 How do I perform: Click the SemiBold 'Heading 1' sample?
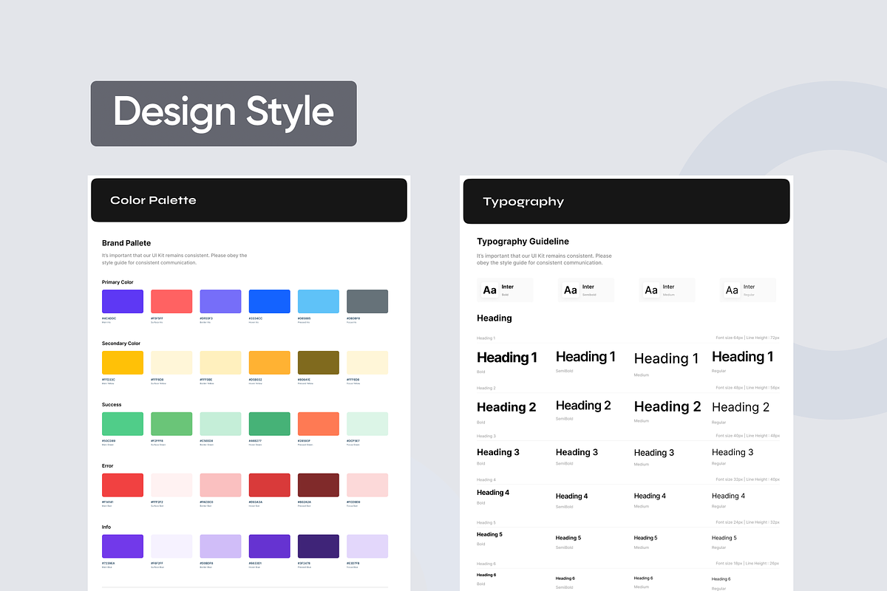(x=586, y=357)
